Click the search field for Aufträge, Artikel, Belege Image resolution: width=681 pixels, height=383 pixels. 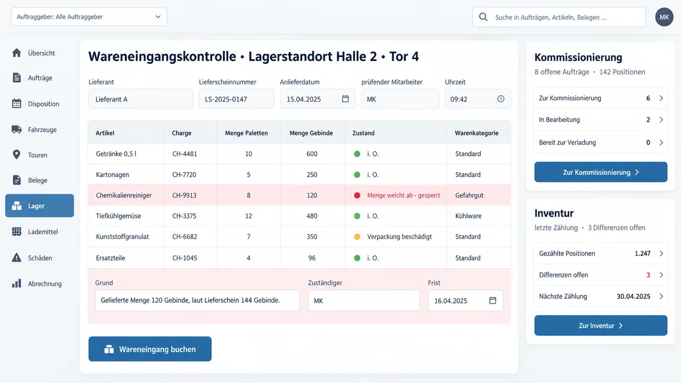[559, 17]
